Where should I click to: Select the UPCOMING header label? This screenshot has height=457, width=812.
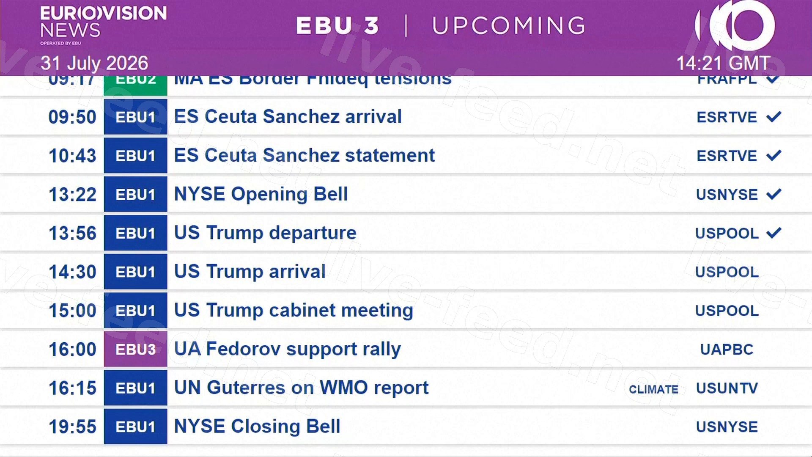[x=509, y=25]
